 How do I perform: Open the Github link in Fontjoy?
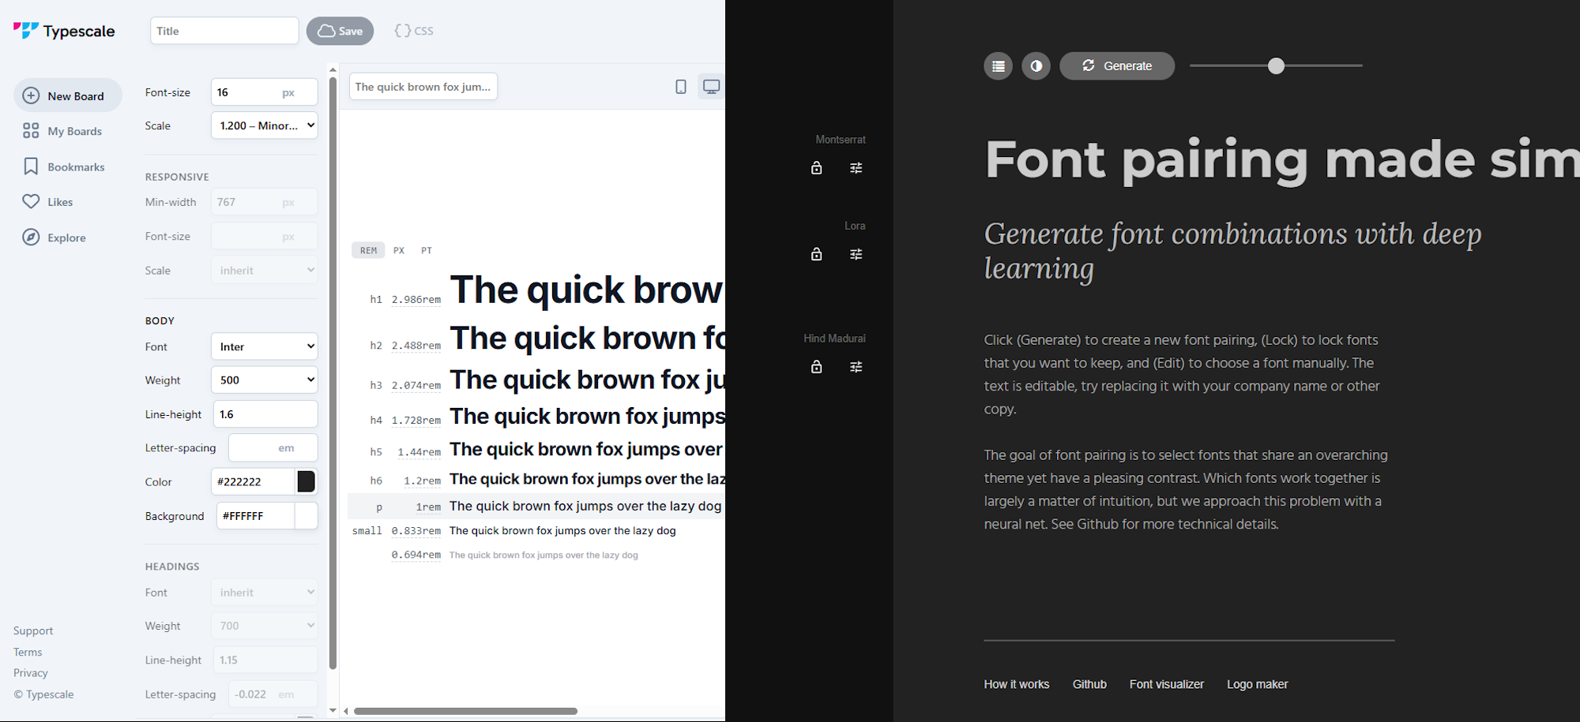click(x=1089, y=684)
